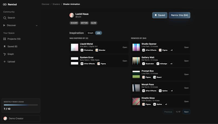Click the MOTION tag chip
The height and width of the screenshot is (124, 218).
tap(84, 23)
